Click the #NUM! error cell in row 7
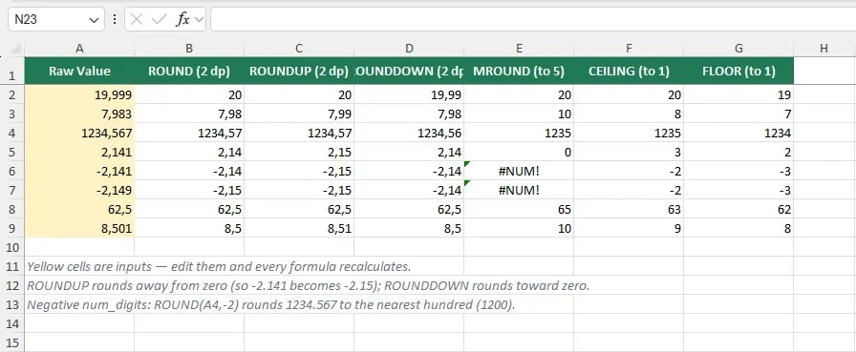Image resolution: width=856 pixels, height=352 pixels. [x=519, y=190]
